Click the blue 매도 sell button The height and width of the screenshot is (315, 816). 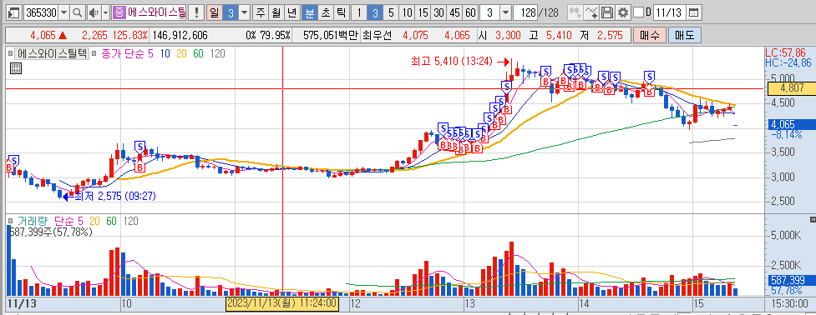click(684, 35)
